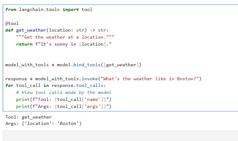Image resolution: width=238 pixels, height=141 pixels.
Task: Click the print line with tool_call['name']
Action: 64,99
